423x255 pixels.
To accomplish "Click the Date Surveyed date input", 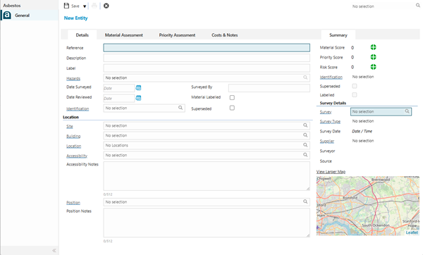I will [x=119, y=88].
